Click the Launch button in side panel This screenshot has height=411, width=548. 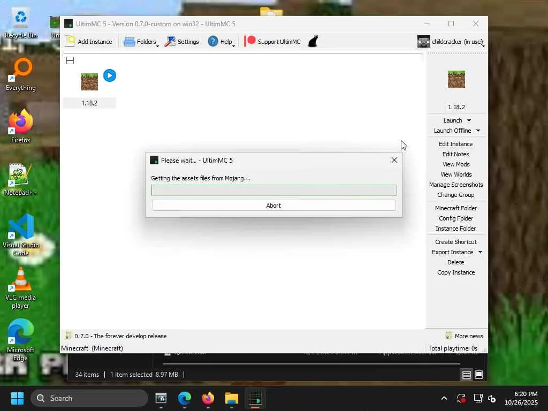pyautogui.click(x=453, y=120)
